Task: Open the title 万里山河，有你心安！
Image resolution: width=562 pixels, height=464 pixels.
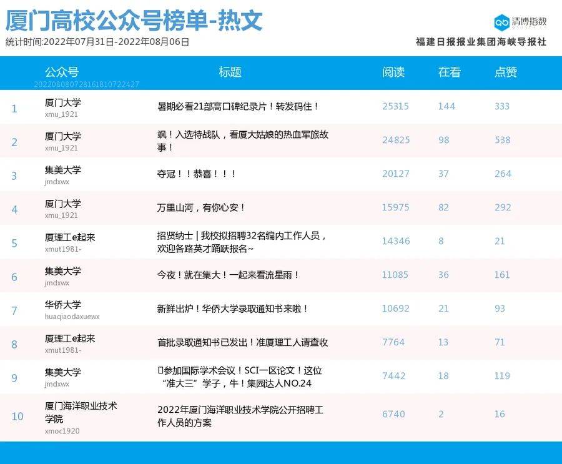Action: coord(200,207)
